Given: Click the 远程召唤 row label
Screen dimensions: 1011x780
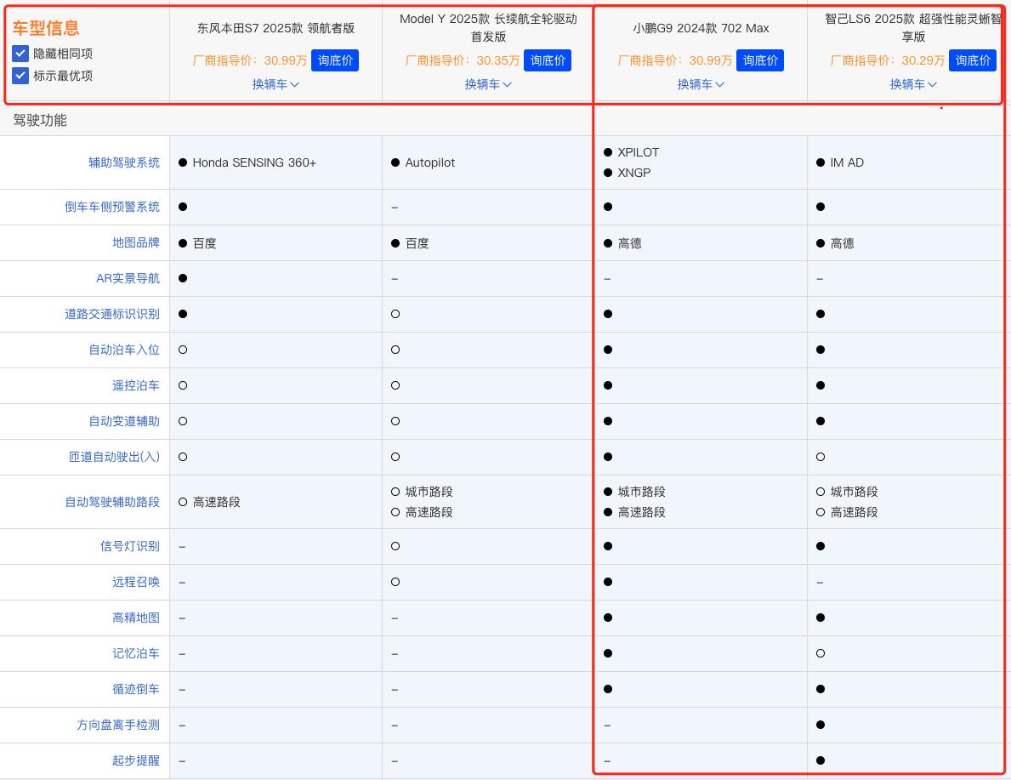Looking at the screenshot, I should tap(136, 582).
